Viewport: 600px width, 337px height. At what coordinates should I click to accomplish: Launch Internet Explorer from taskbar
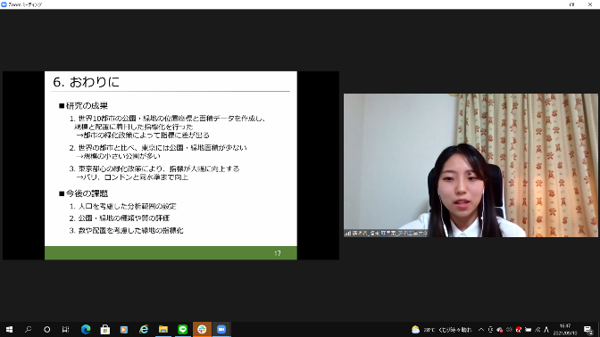(144, 329)
